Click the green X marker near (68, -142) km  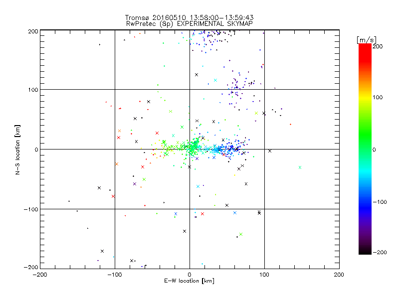(241, 234)
